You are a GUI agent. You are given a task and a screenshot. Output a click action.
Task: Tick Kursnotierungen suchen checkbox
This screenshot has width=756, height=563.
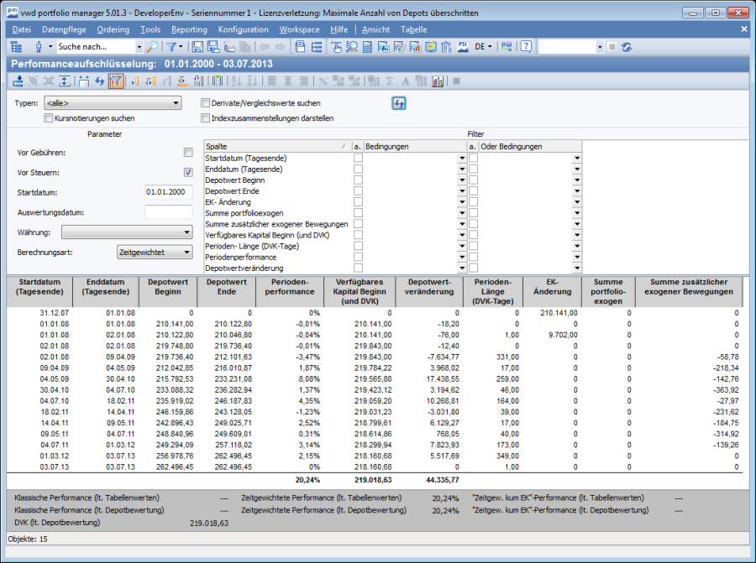(49, 118)
